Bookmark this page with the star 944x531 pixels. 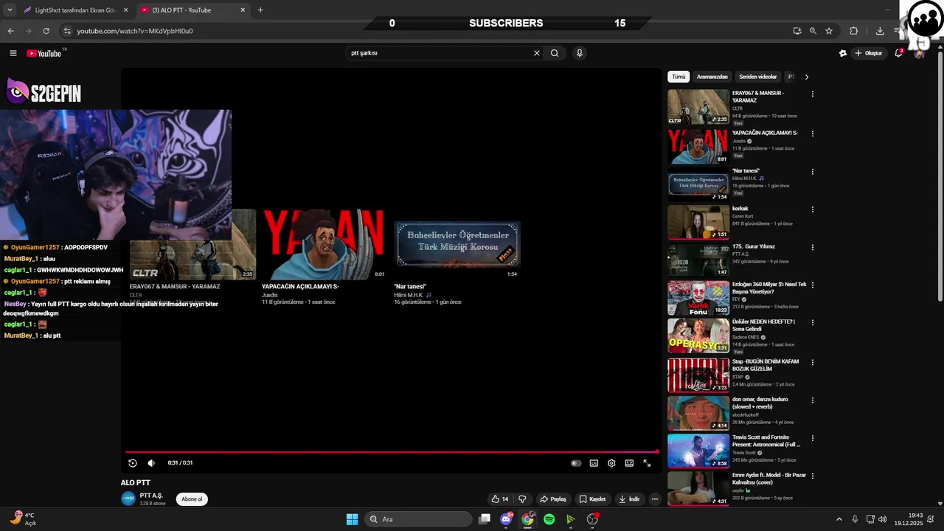829,31
